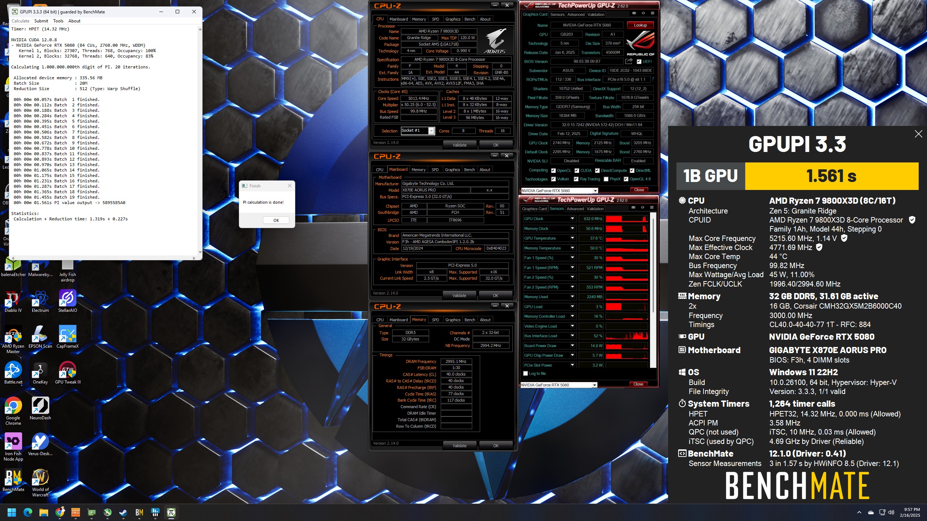This screenshot has height=521, width=927.
Task: Click Lookup button in GPU-Z
Action: coord(640,25)
